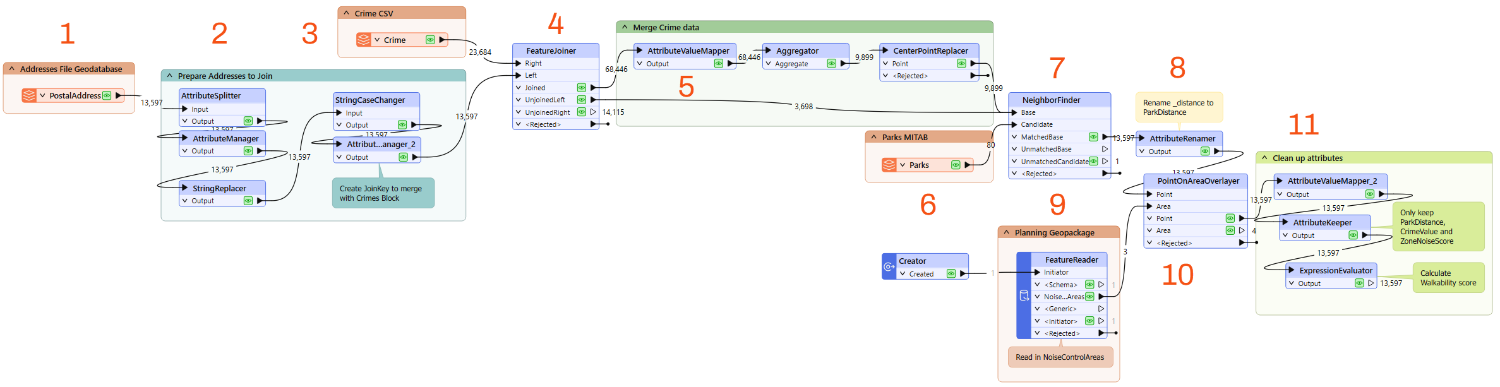Click the 68,446 count after AttributeValueMapper
This screenshot has height=387, width=1500.
(x=749, y=57)
